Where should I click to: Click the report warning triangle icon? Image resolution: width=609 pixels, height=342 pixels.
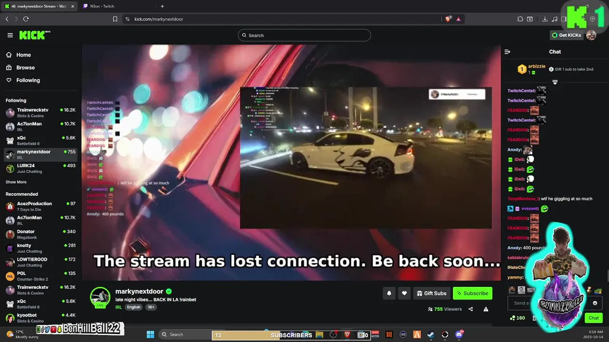486,309
